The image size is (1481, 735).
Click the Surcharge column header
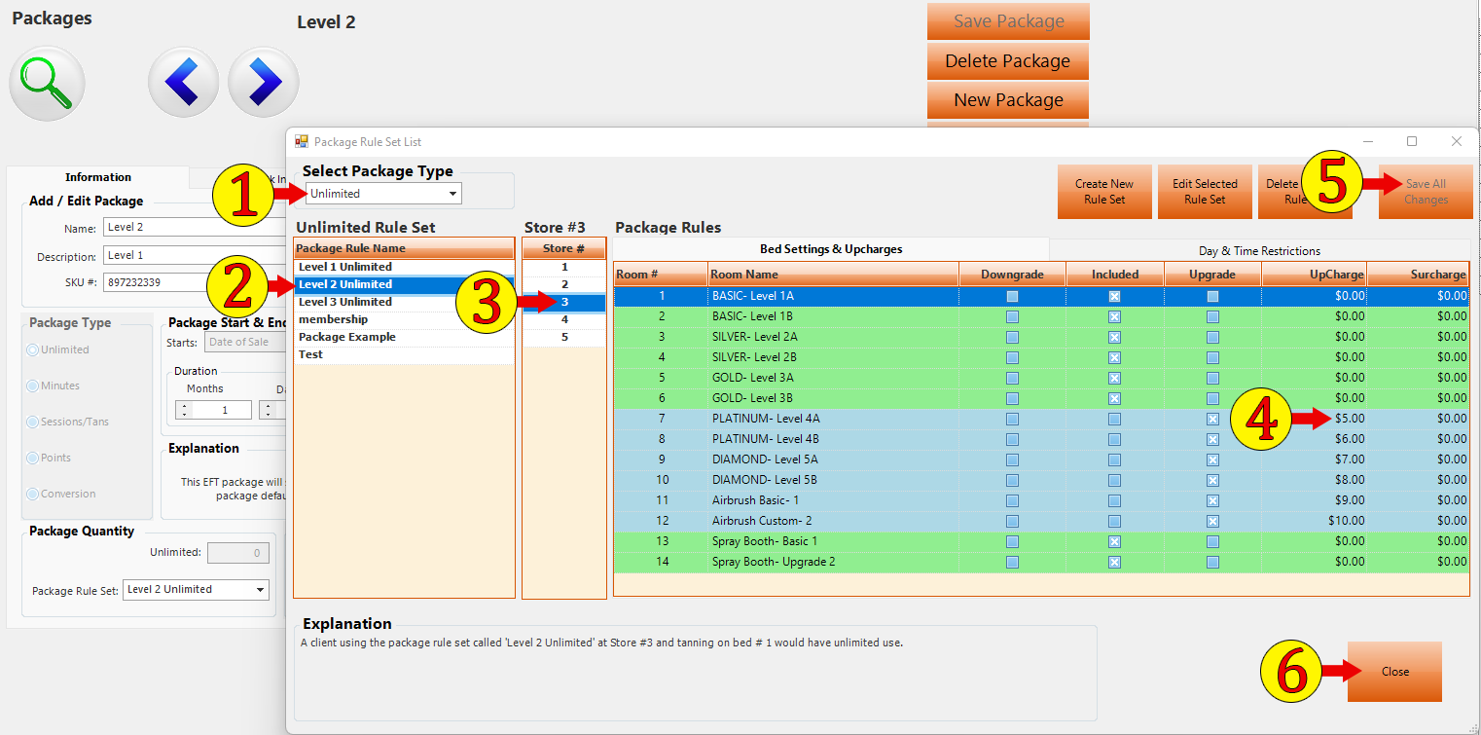point(1418,275)
